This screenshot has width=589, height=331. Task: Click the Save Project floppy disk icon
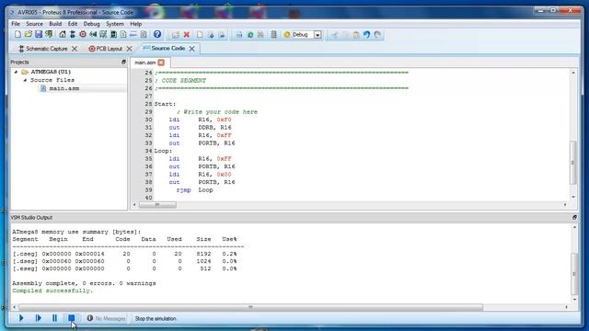[x=39, y=35]
